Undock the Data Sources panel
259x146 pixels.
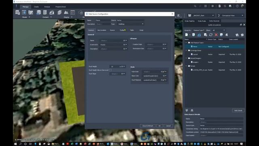[241, 25]
